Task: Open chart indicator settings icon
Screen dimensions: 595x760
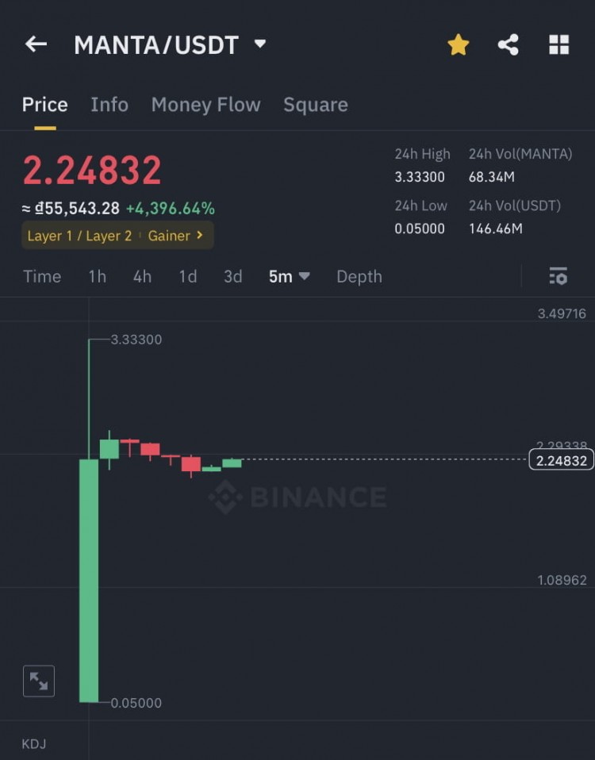Action: pos(559,276)
